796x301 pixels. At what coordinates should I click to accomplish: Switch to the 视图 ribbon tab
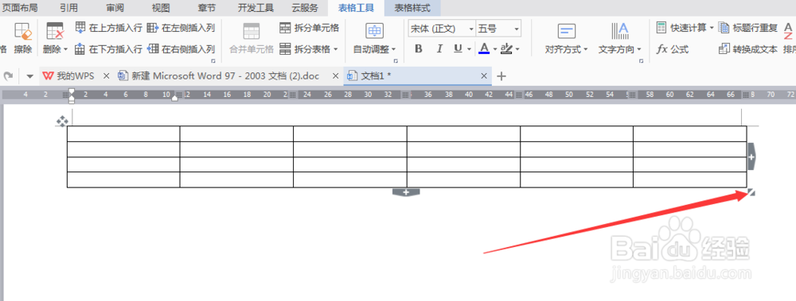coord(161,8)
